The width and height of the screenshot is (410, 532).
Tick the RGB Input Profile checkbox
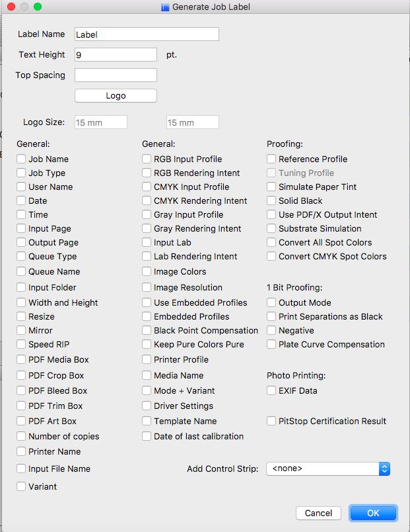pos(147,159)
